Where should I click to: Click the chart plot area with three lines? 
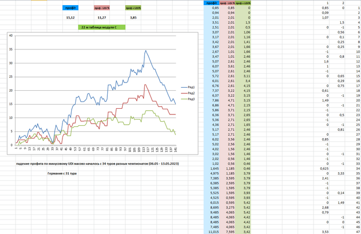tap(96, 90)
